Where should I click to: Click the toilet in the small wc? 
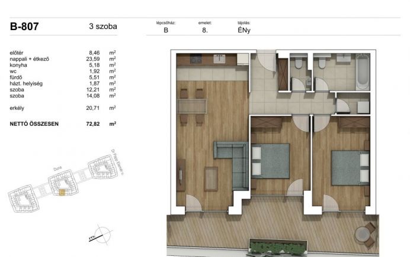coord(299,63)
